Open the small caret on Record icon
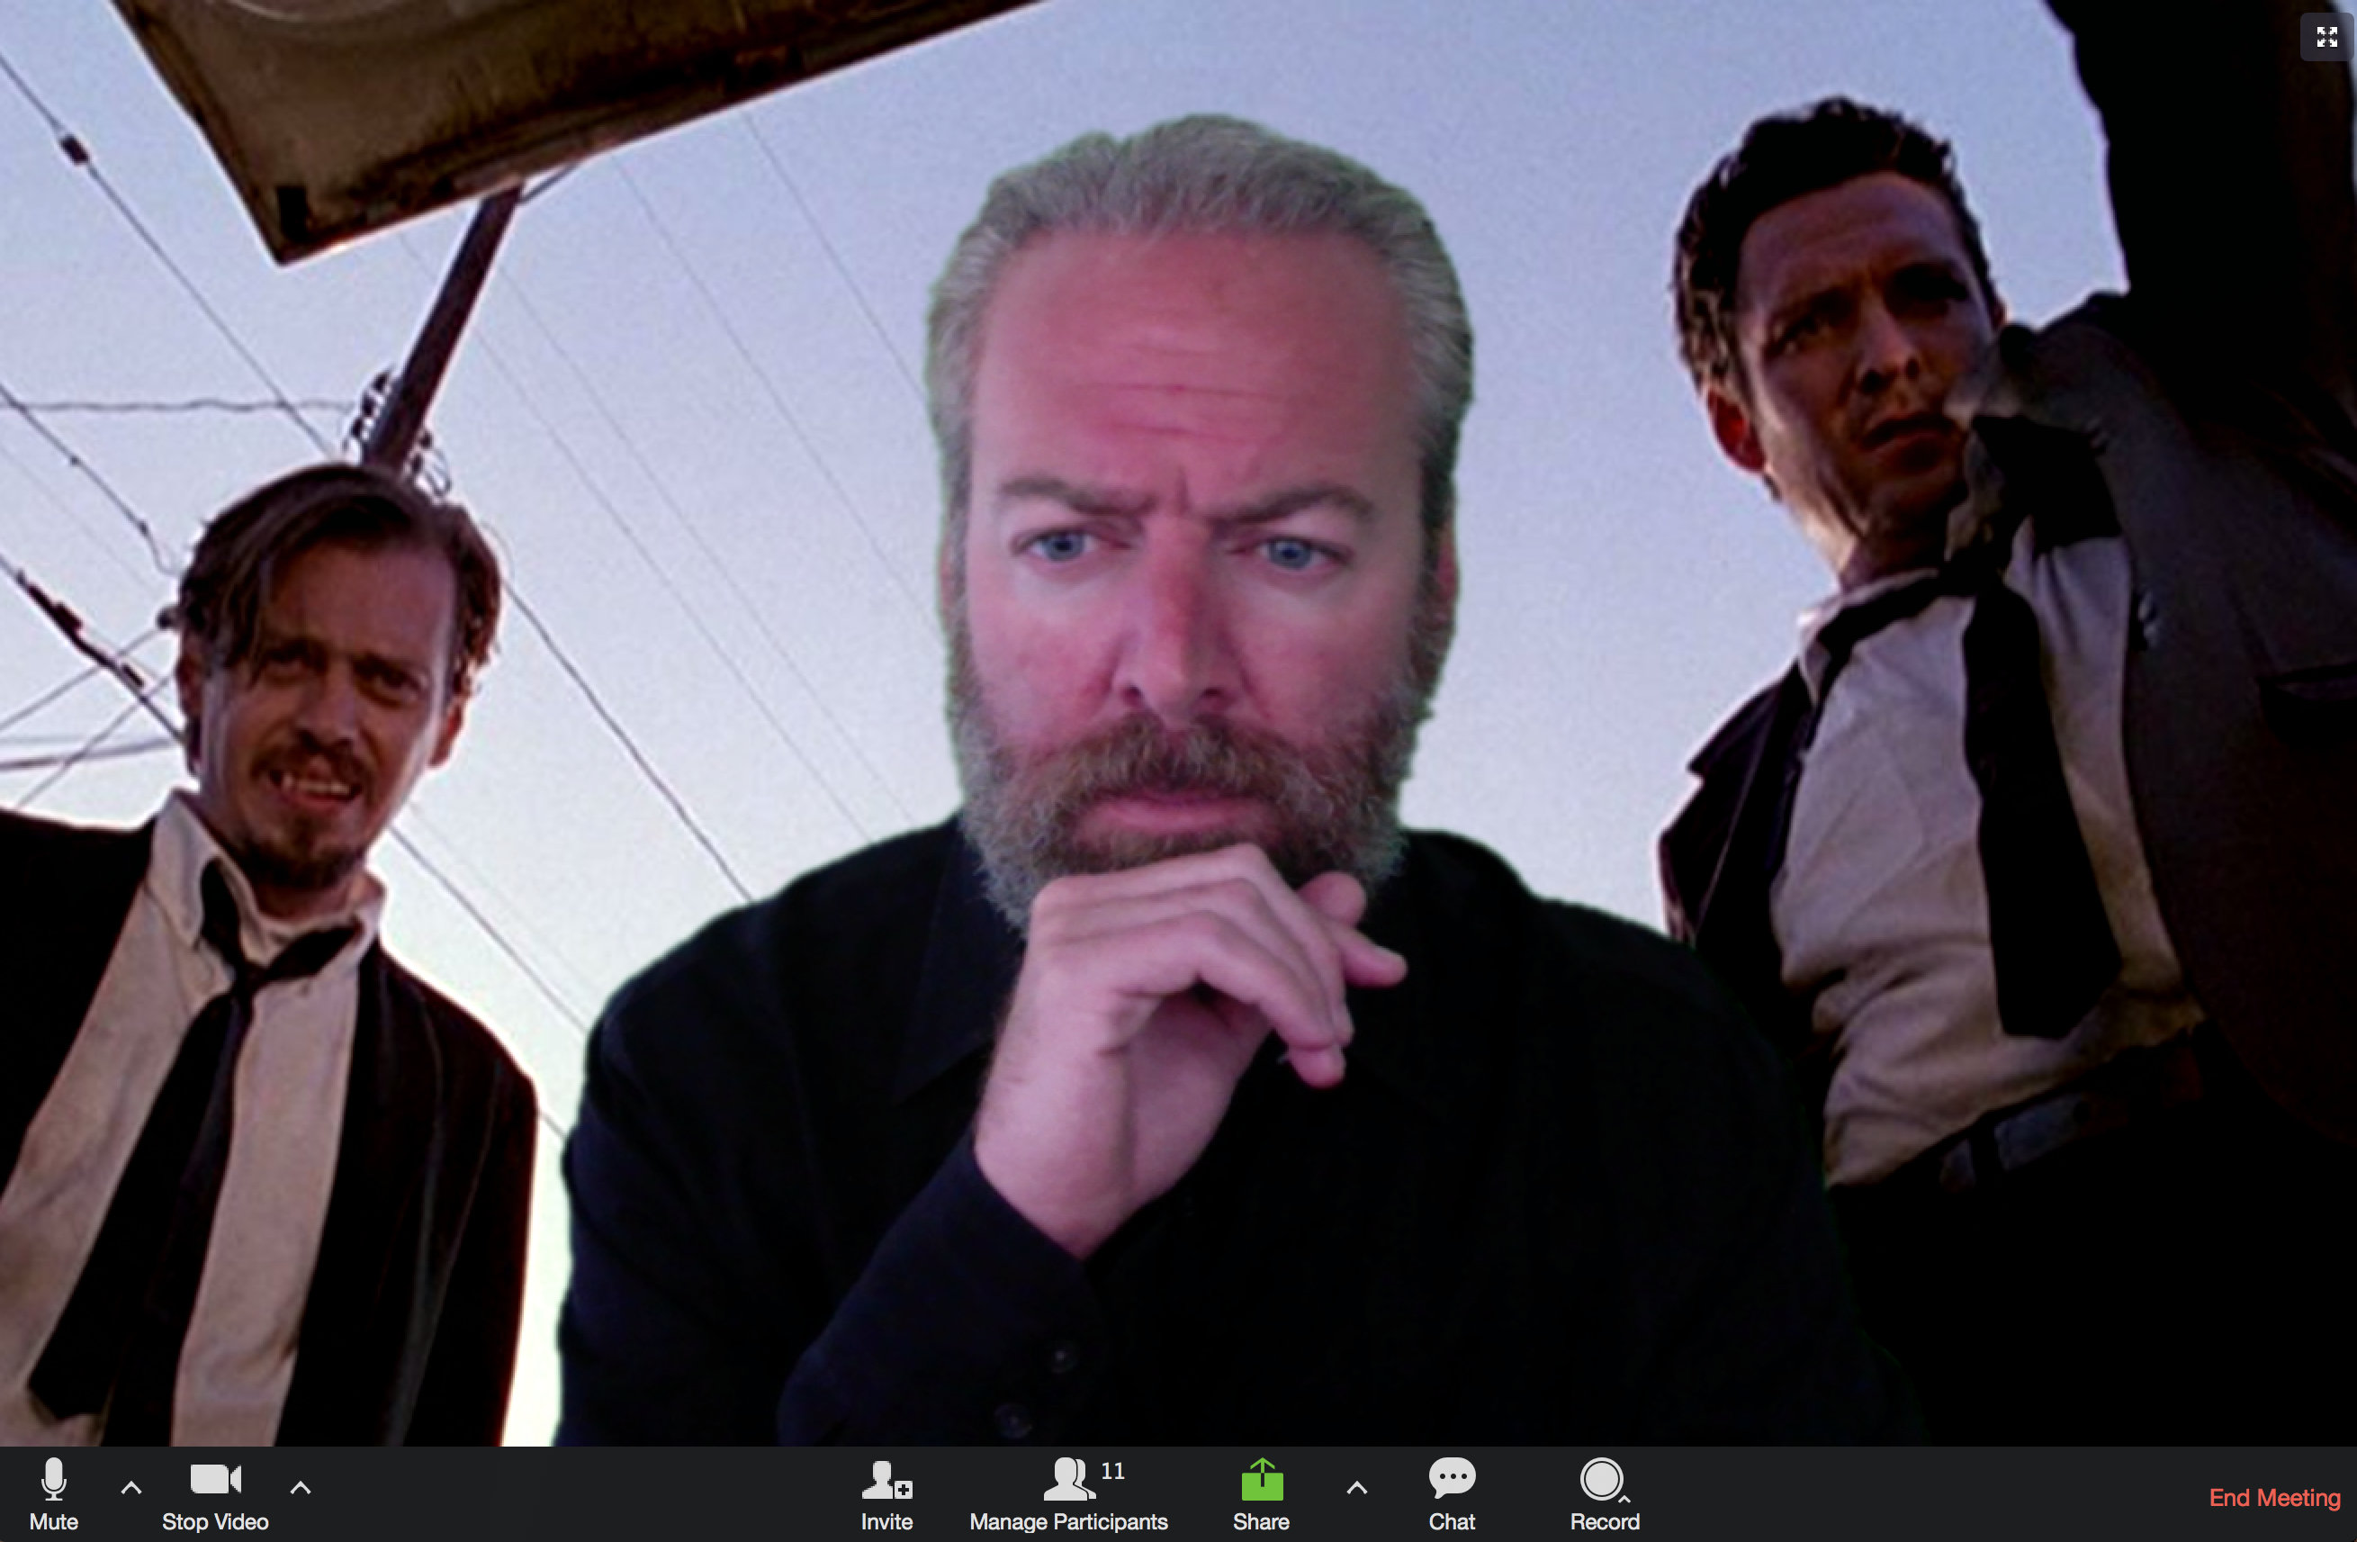Screen dimensions: 2357x1542 (x=1624, y=1499)
